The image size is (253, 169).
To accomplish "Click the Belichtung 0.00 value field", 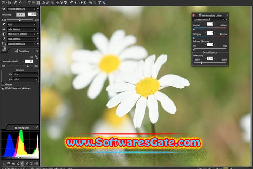I will 32,14.
